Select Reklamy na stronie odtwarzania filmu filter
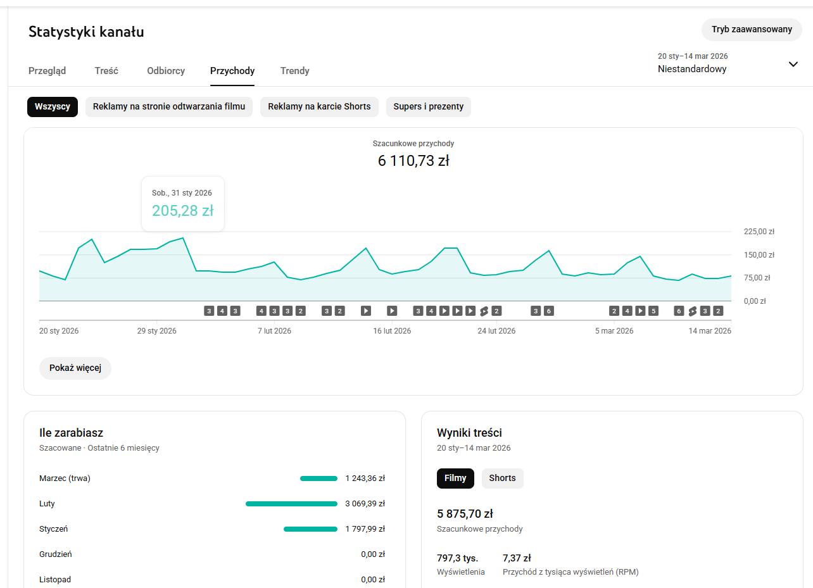This screenshot has height=588, width=813. tap(169, 107)
